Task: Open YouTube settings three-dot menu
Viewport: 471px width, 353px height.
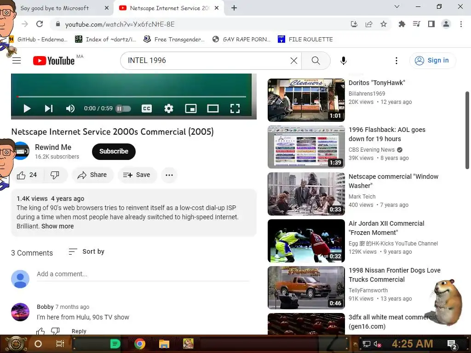Action: 396,61
